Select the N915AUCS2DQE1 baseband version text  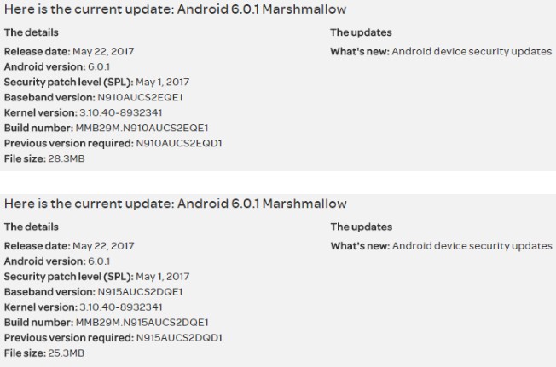[140, 292]
